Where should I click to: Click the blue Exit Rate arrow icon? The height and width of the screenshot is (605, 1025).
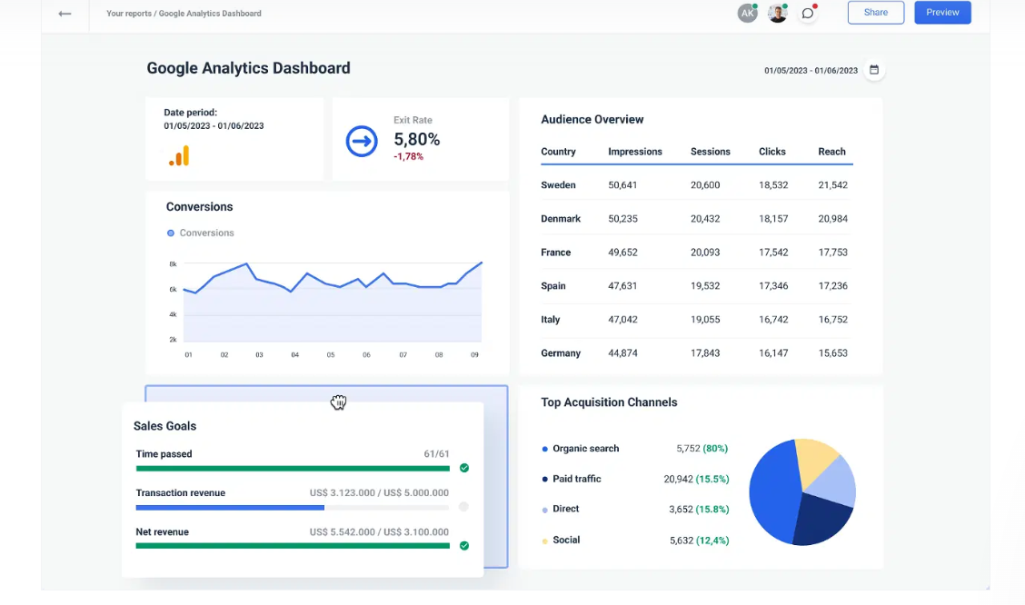click(362, 142)
